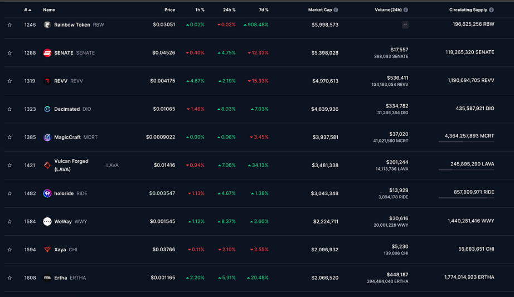Sort table by Name column
Image resolution: width=514 pixels, height=297 pixels.
[x=49, y=10]
